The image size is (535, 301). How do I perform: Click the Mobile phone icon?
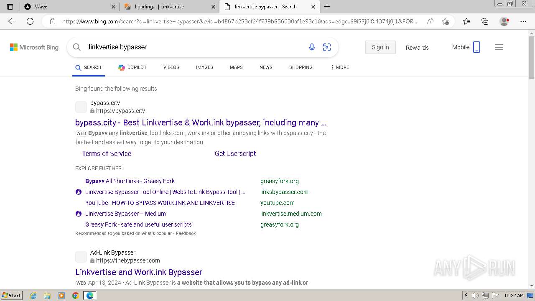click(x=476, y=47)
